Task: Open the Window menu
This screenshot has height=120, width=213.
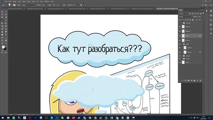Action: (x=47, y=1)
